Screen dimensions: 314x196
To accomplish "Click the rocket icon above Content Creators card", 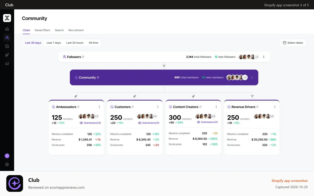I will tap(193, 96).
